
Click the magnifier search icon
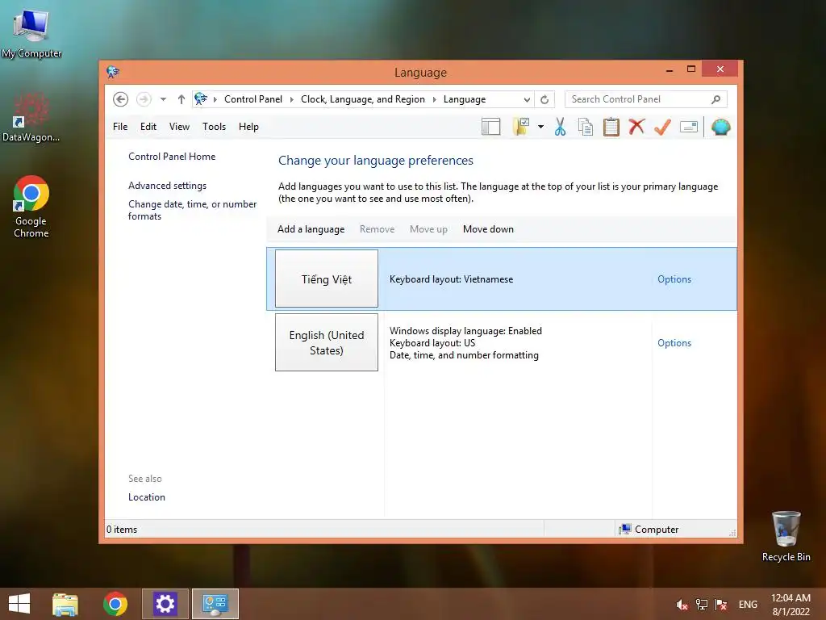(716, 99)
